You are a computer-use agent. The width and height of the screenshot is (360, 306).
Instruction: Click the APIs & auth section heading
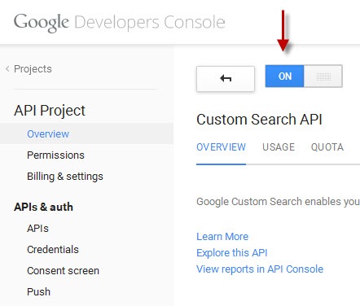coord(43,207)
